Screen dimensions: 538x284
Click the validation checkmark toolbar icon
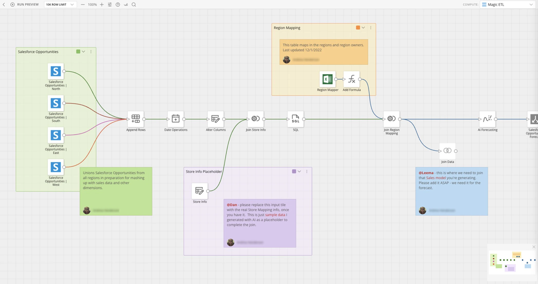coord(126,4)
